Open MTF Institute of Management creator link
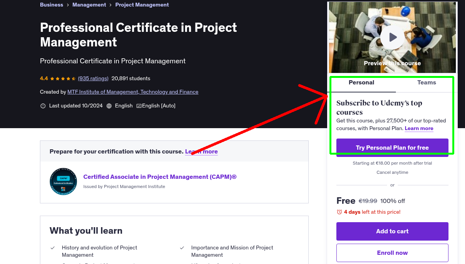The width and height of the screenshot is (465, 264). click(x=133, y=92)
